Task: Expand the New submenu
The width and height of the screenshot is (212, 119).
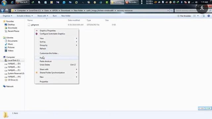Action: (57, 77)
